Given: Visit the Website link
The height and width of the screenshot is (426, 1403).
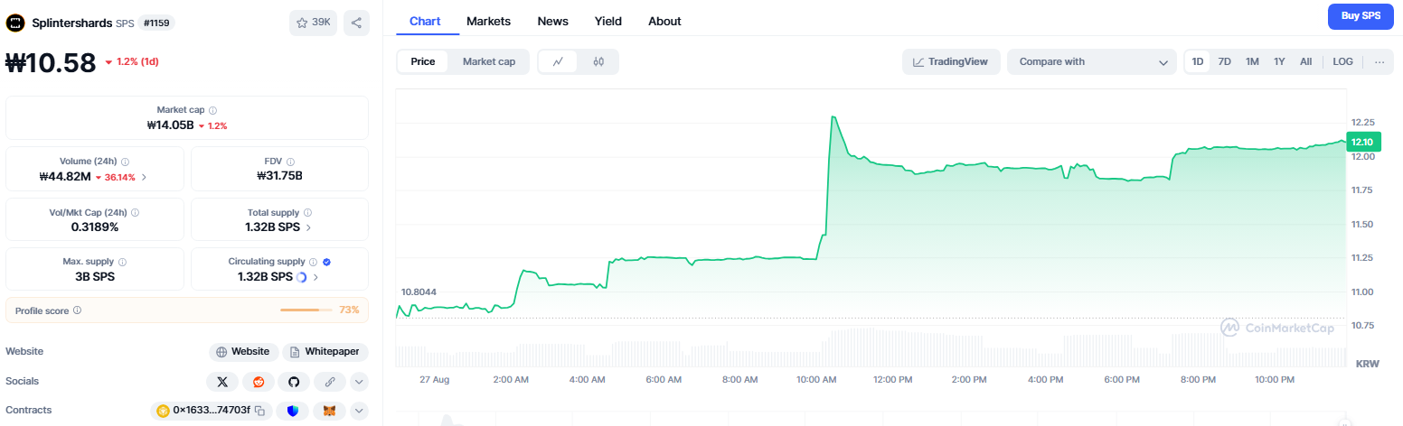Looking at the screenshot, I should [x=242, y=352].
